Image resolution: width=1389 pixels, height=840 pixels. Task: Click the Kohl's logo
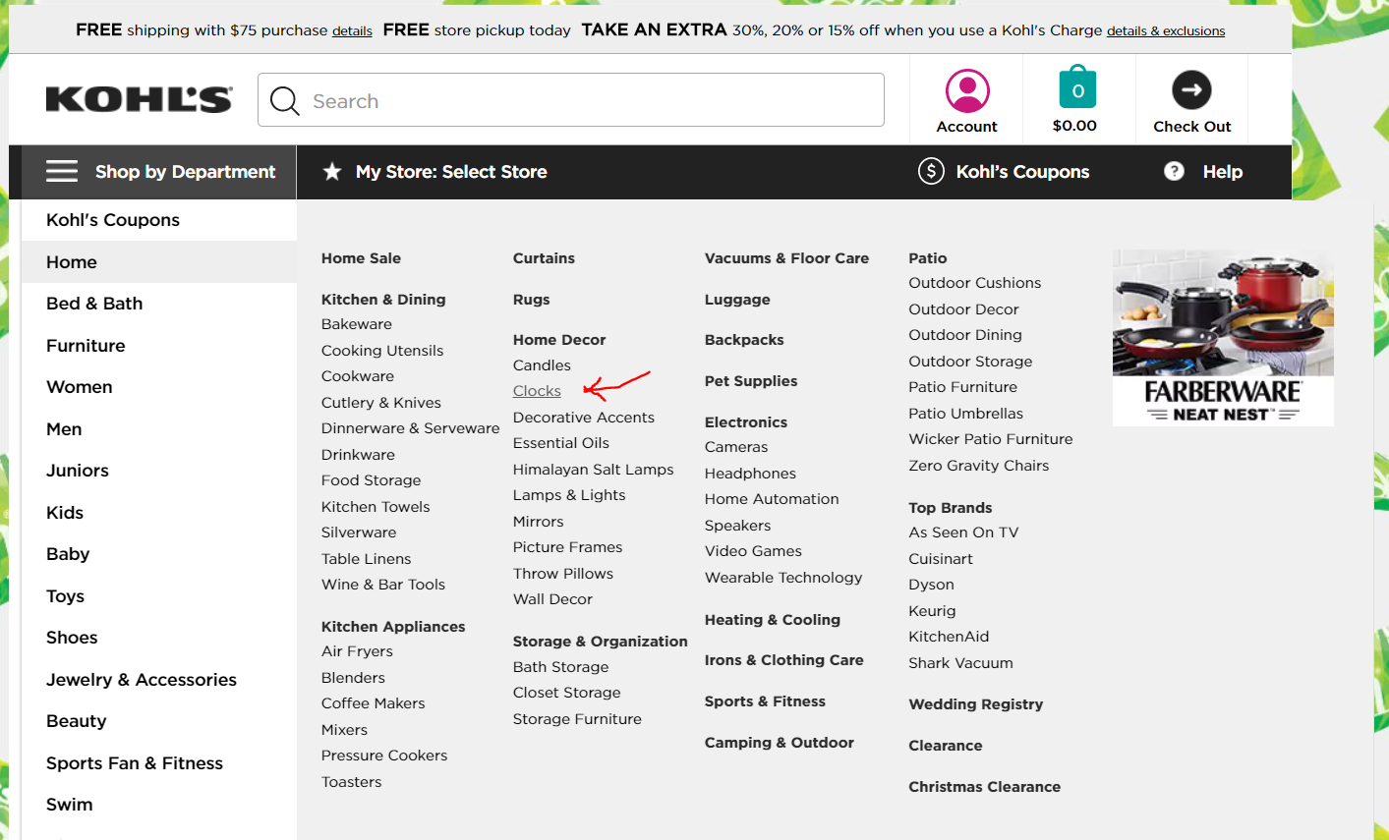pos(139,99)
